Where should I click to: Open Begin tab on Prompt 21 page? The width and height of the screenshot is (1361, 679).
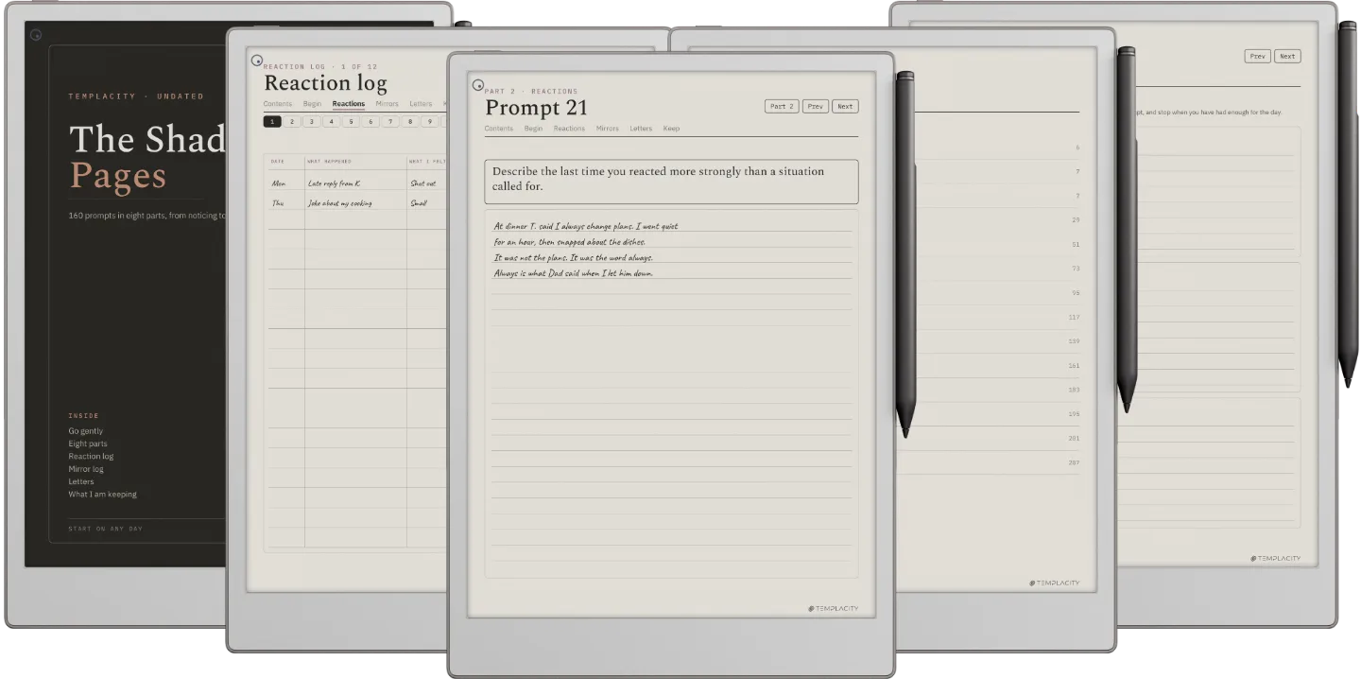tap(534, 129)
